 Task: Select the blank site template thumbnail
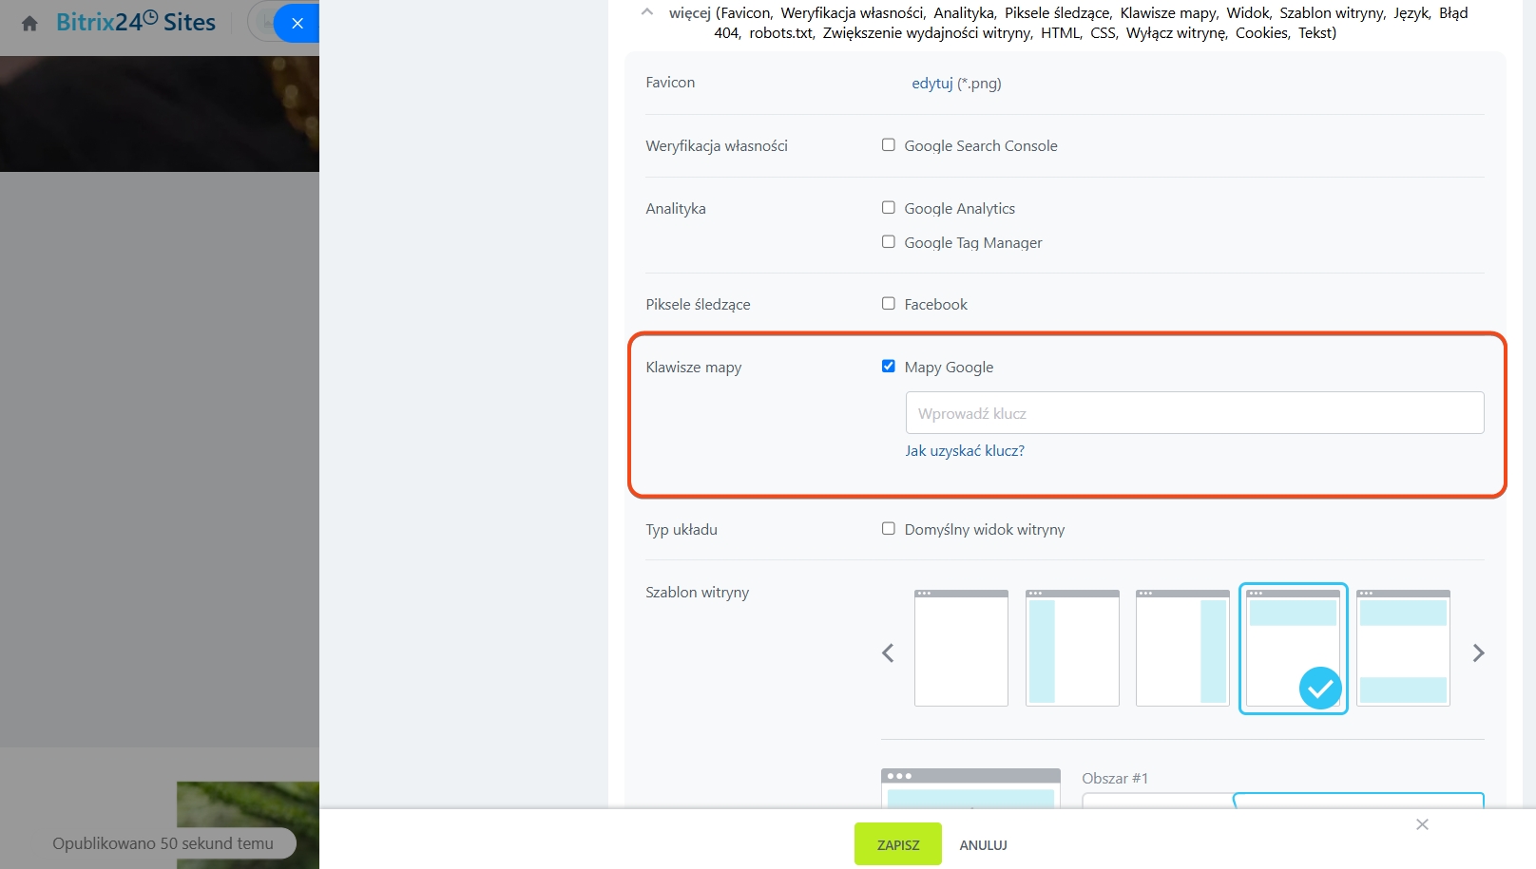pos(961,649)
